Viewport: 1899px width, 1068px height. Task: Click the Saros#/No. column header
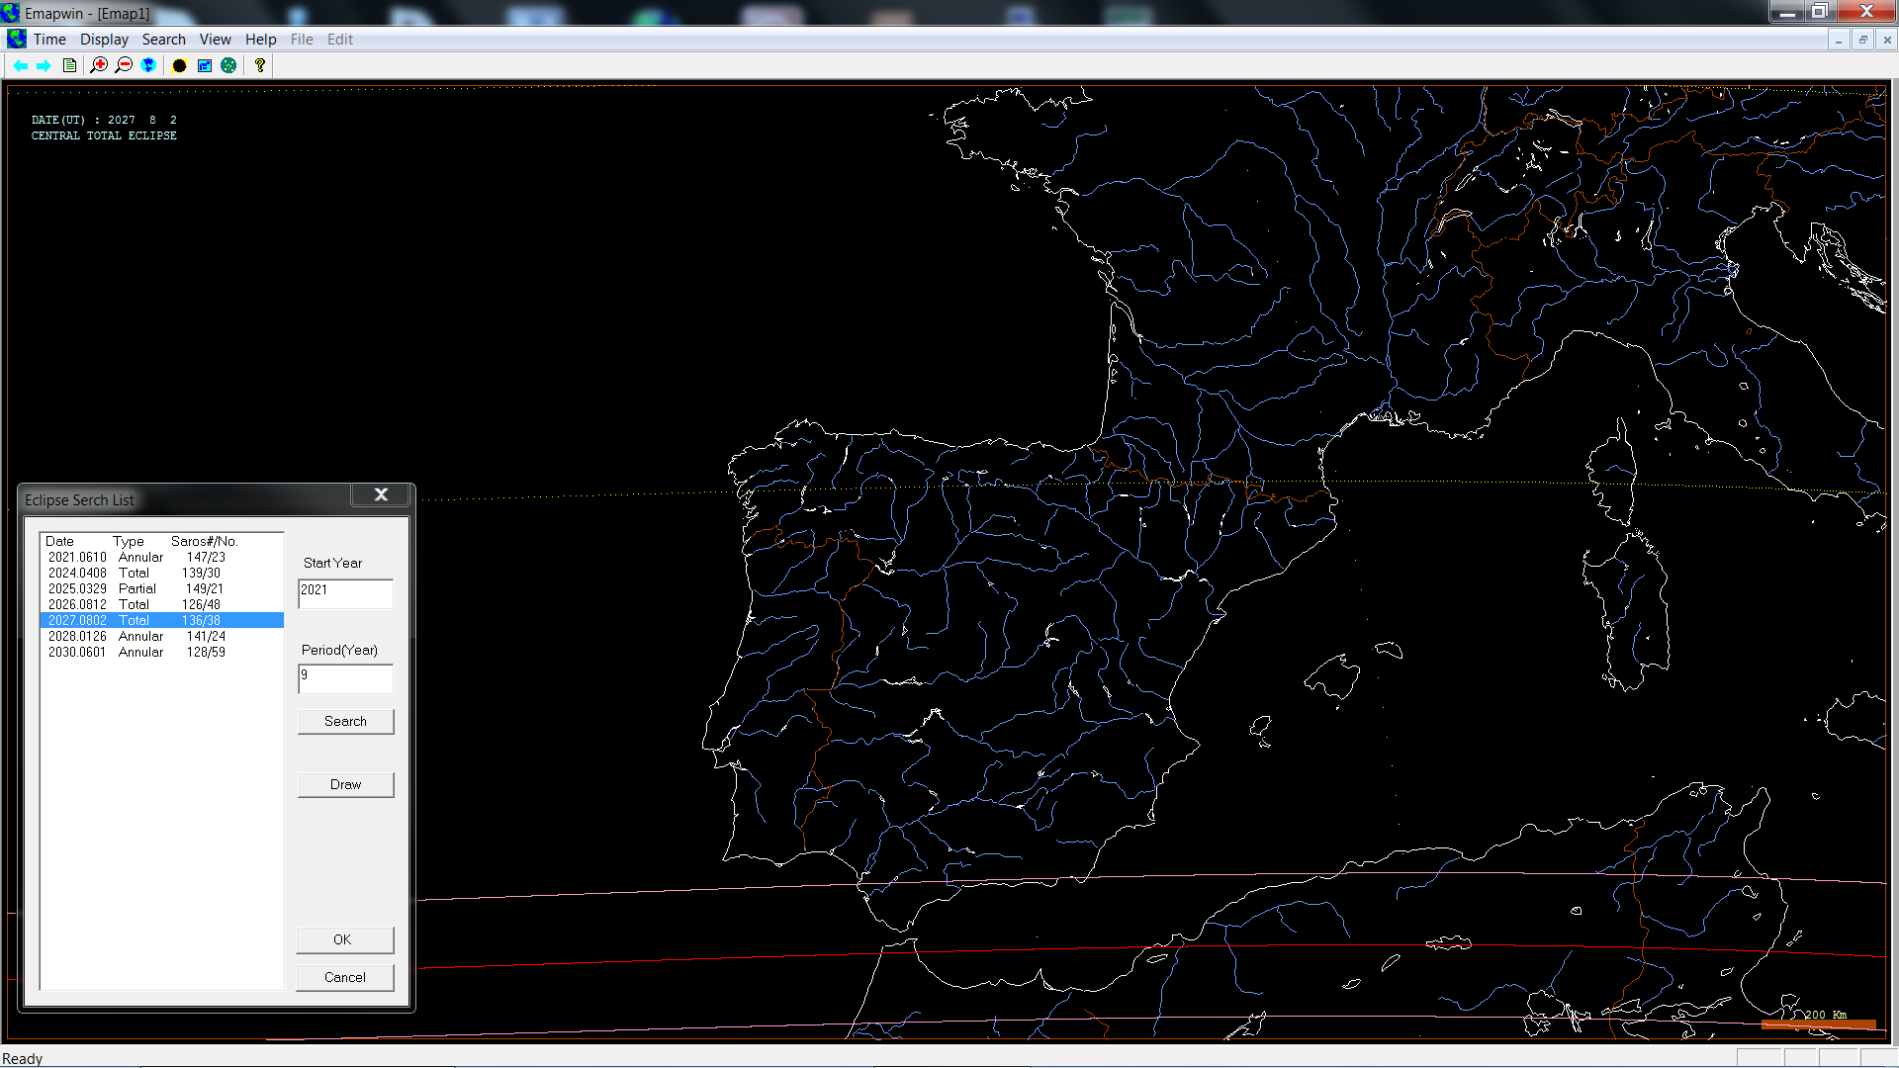coord(205,541)
